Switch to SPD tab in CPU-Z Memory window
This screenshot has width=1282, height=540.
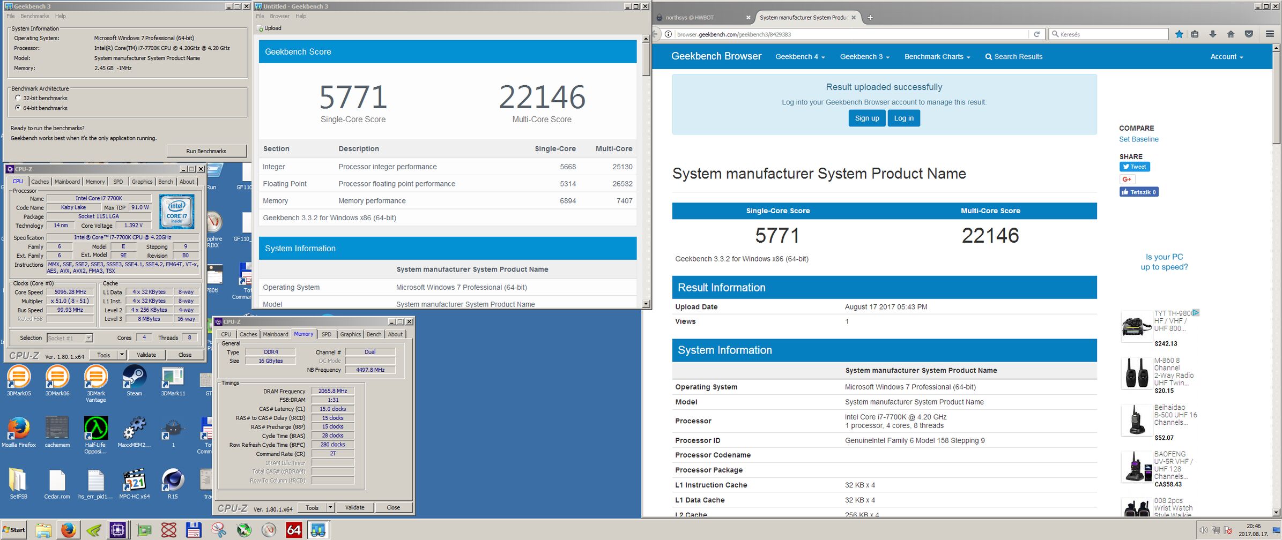[x=326, y=334]
